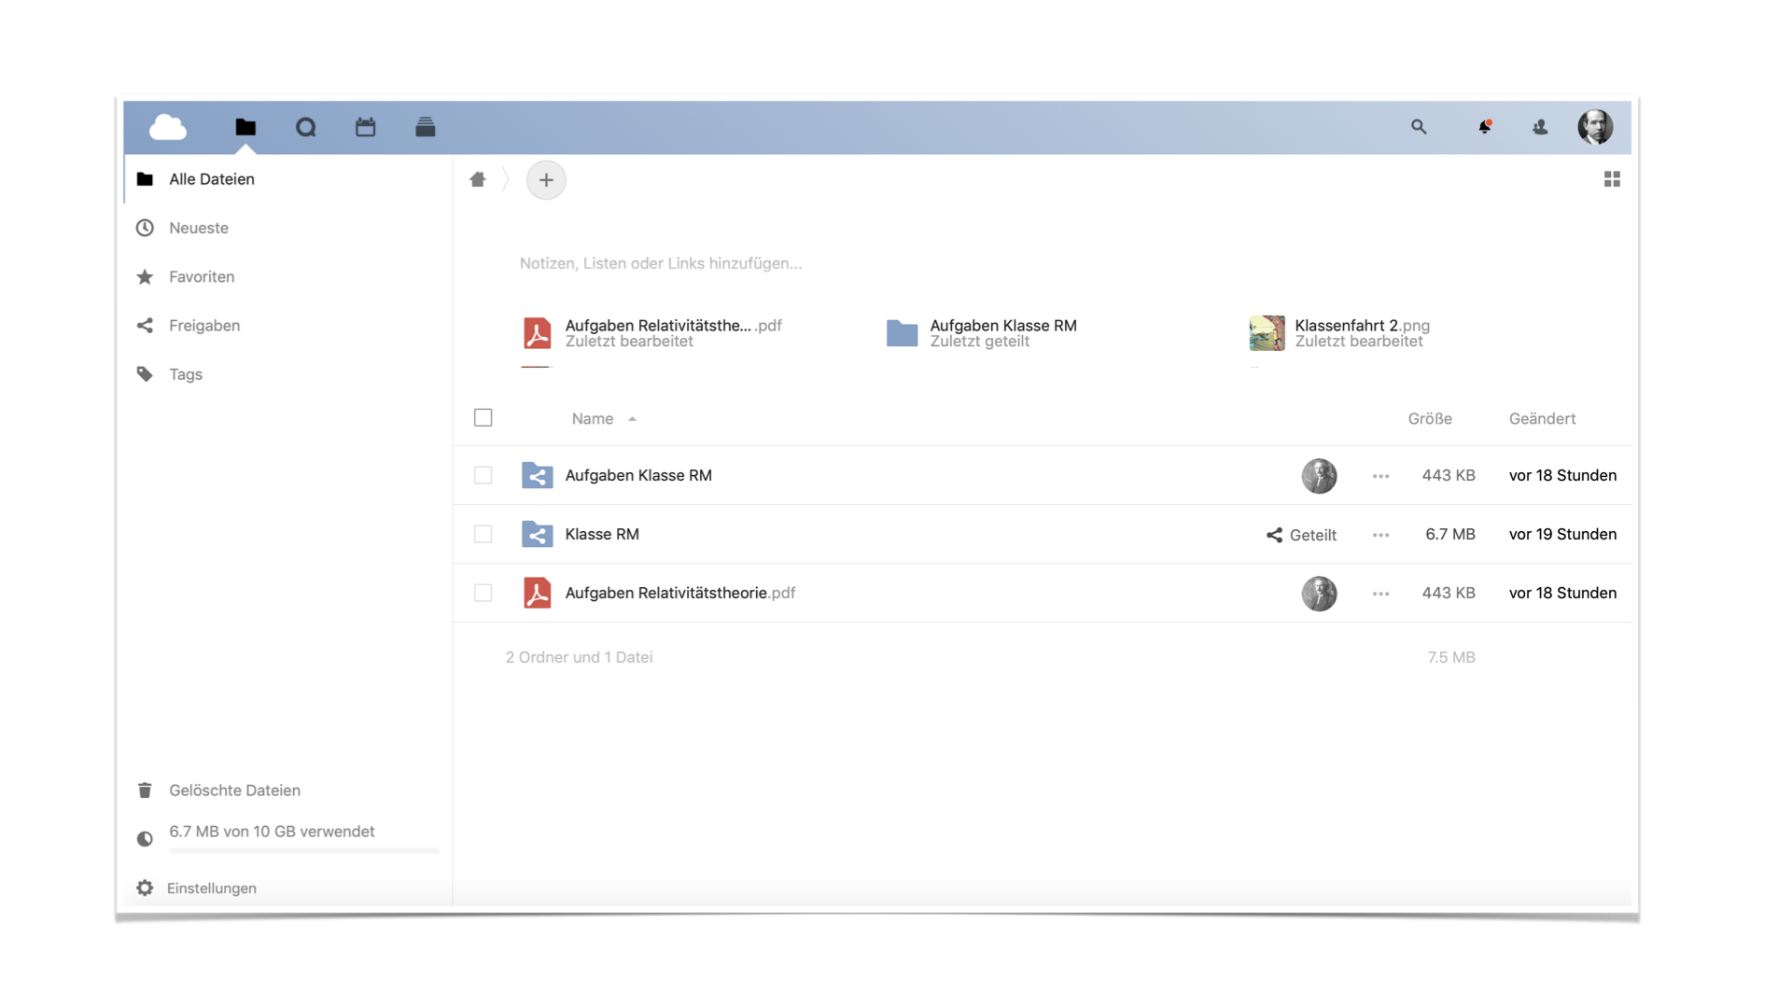Open the contacts menu icon
1792x1008 pixels.
coord(1540,127)
